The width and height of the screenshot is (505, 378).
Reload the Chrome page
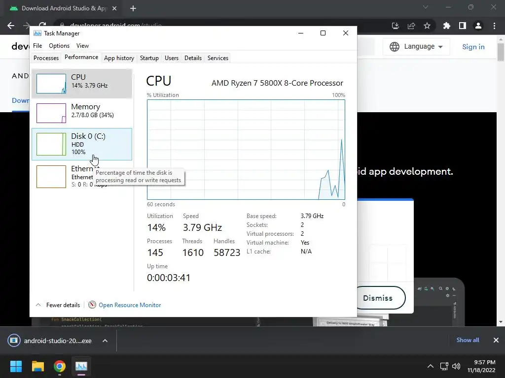coord(42,25)
